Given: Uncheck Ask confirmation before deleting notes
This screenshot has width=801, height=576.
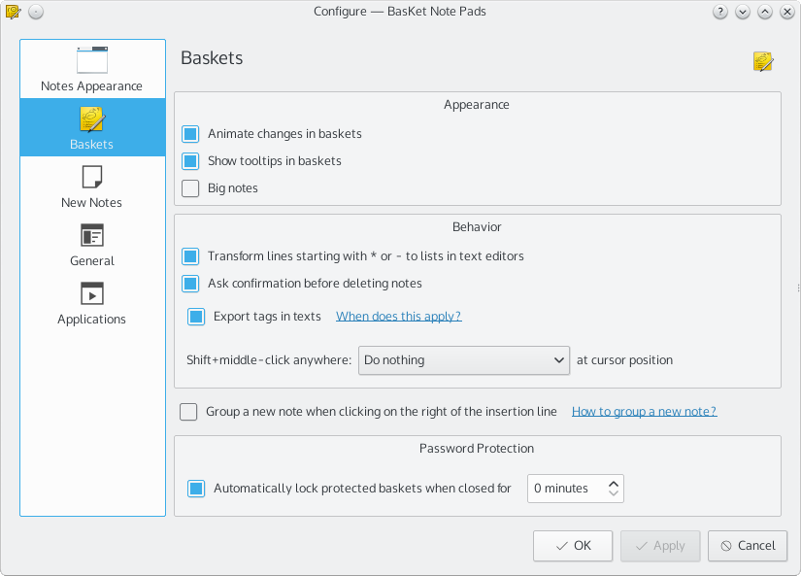Looking at the screenshot, I should coord(190,284).
